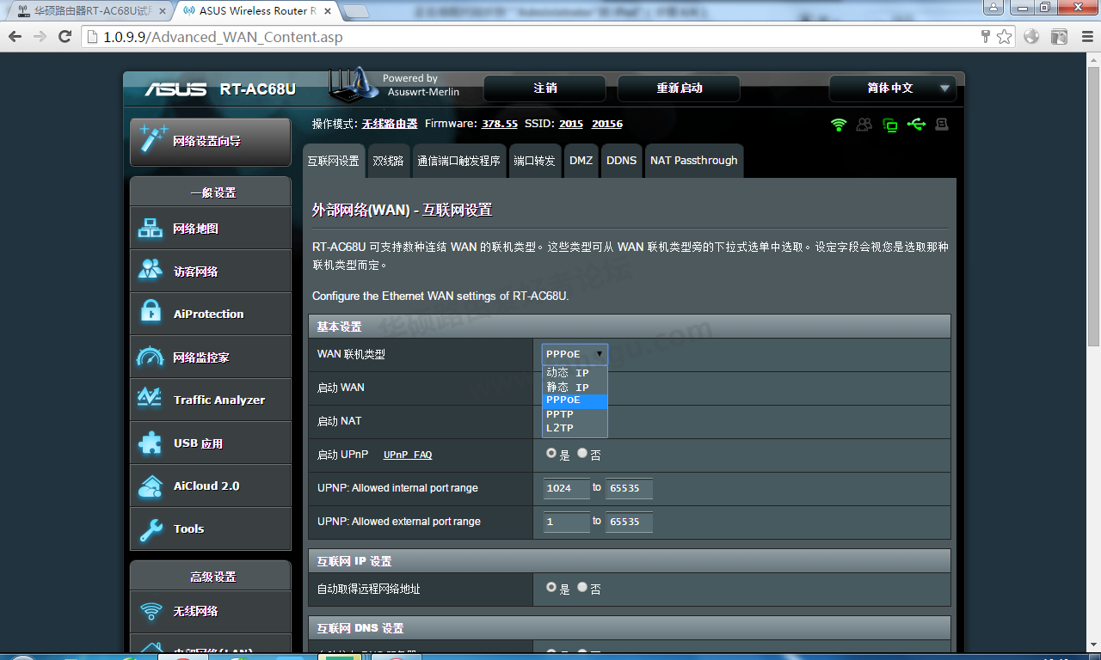
Task: Click the 网络设置向导 text label
Action: point(206,141)
